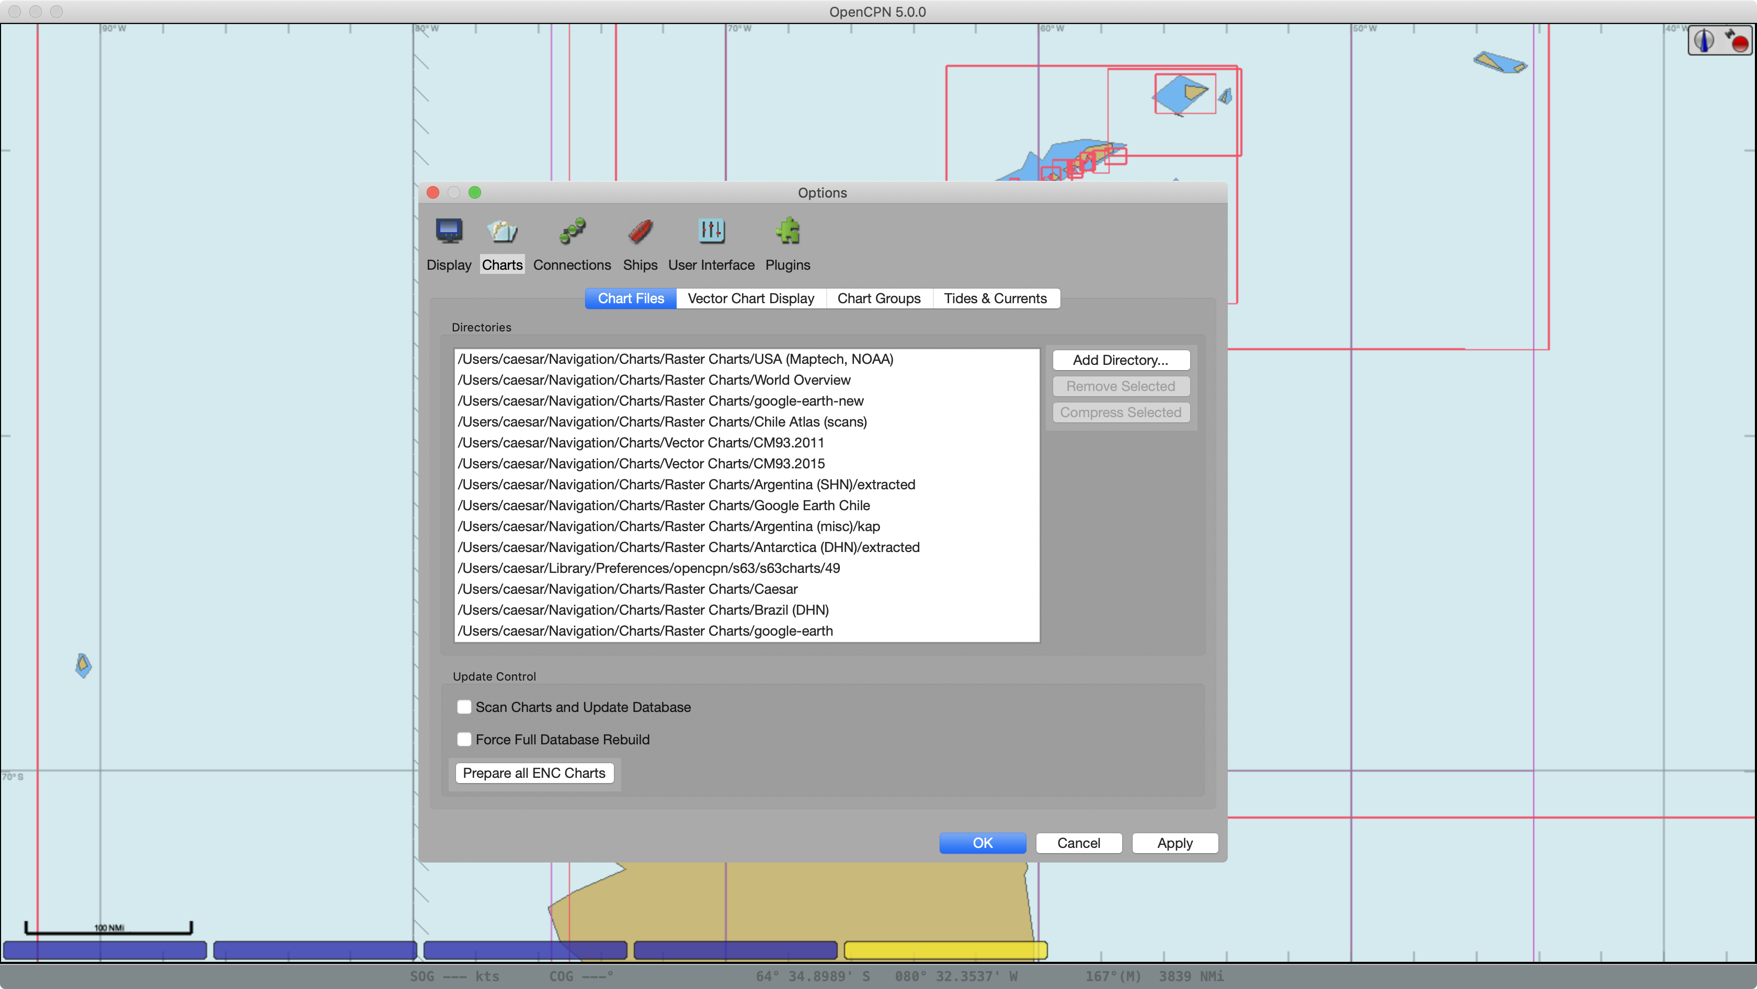The height and width of the screenshot is (989, 1757).
Task: Select the World Overview directory row
Action: click(747, 381)
